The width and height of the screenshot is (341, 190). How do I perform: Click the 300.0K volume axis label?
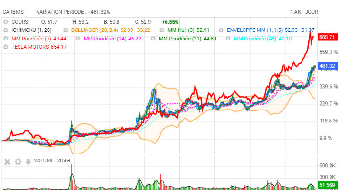[328, 177]
